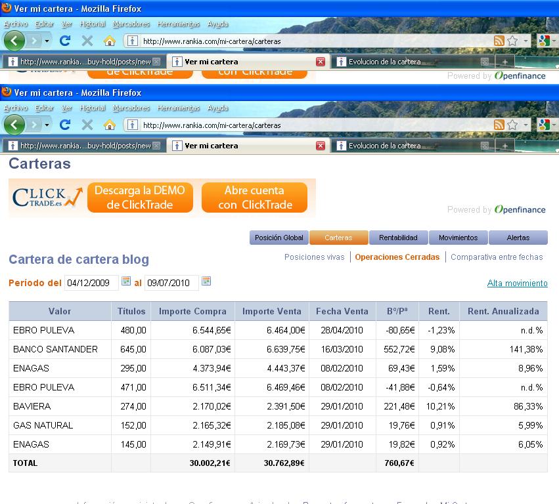The height and width of the screenshot is (504, 559).
Task: Select the orange Carteras section tab
Action: (338, 238)
